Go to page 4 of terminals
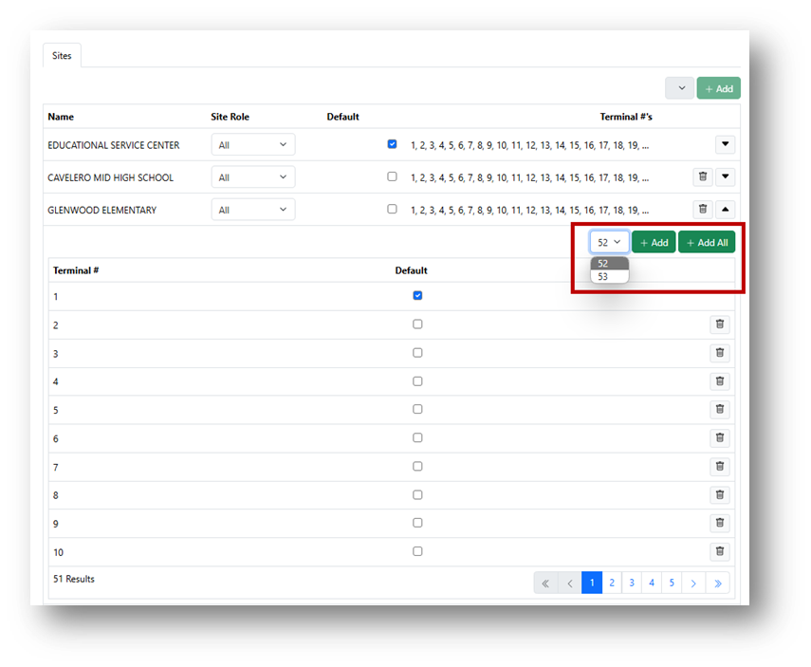 (x=652, y=584)
